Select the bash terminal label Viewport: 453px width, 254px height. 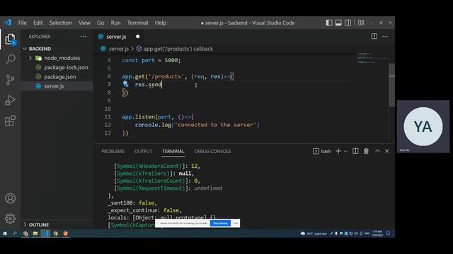322,151
